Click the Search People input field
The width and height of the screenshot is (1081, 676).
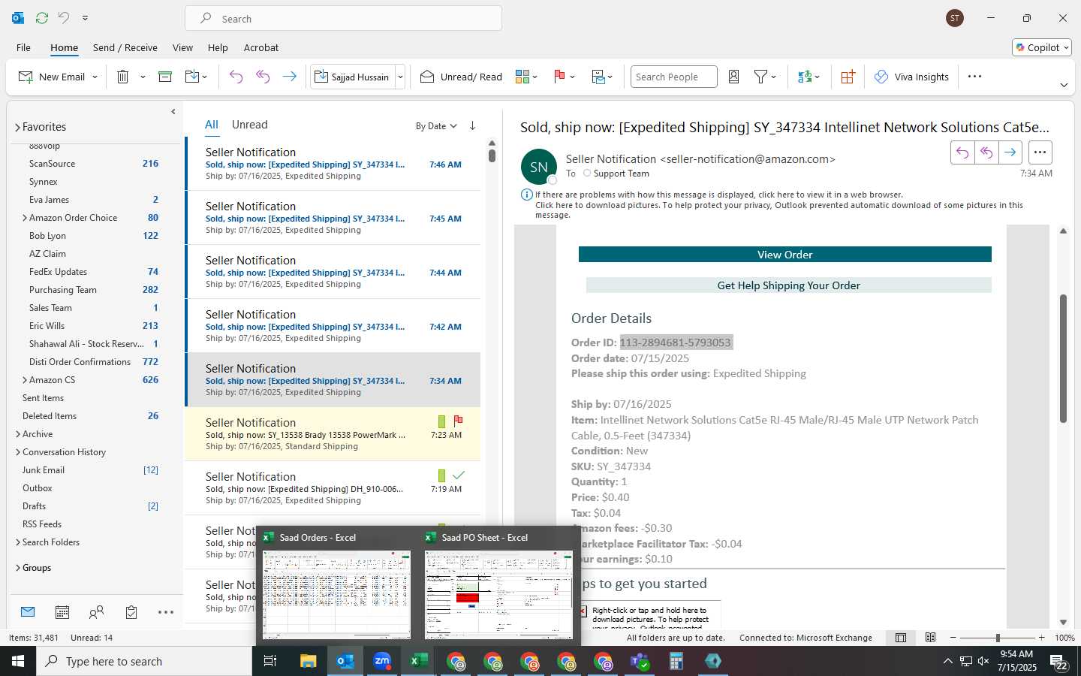pyautogui.click(x=673, y=77)
